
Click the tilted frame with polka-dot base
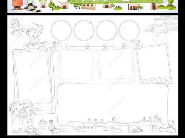pyautogui.click(x=154, y=64)
